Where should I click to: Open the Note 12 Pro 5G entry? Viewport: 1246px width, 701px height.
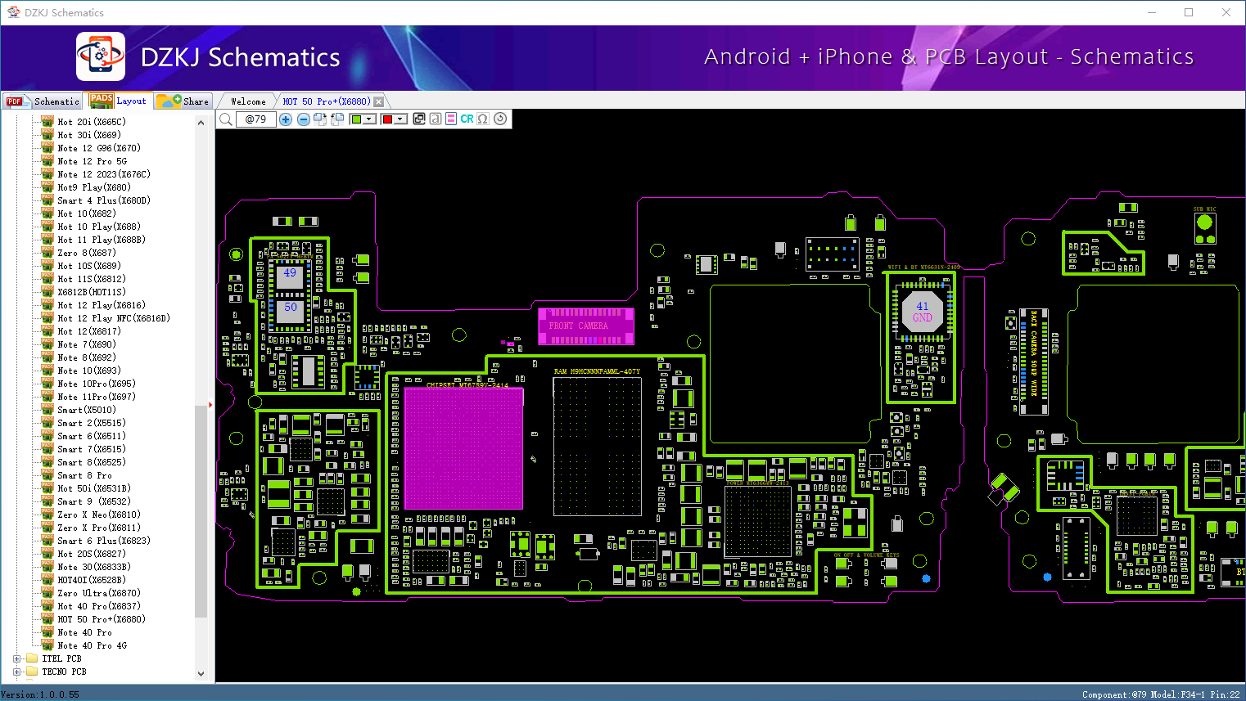[x=93, y=161]
